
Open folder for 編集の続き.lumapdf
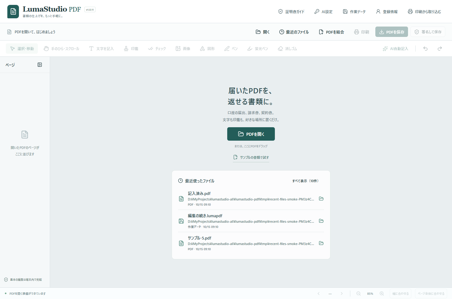tap(321, 221)
